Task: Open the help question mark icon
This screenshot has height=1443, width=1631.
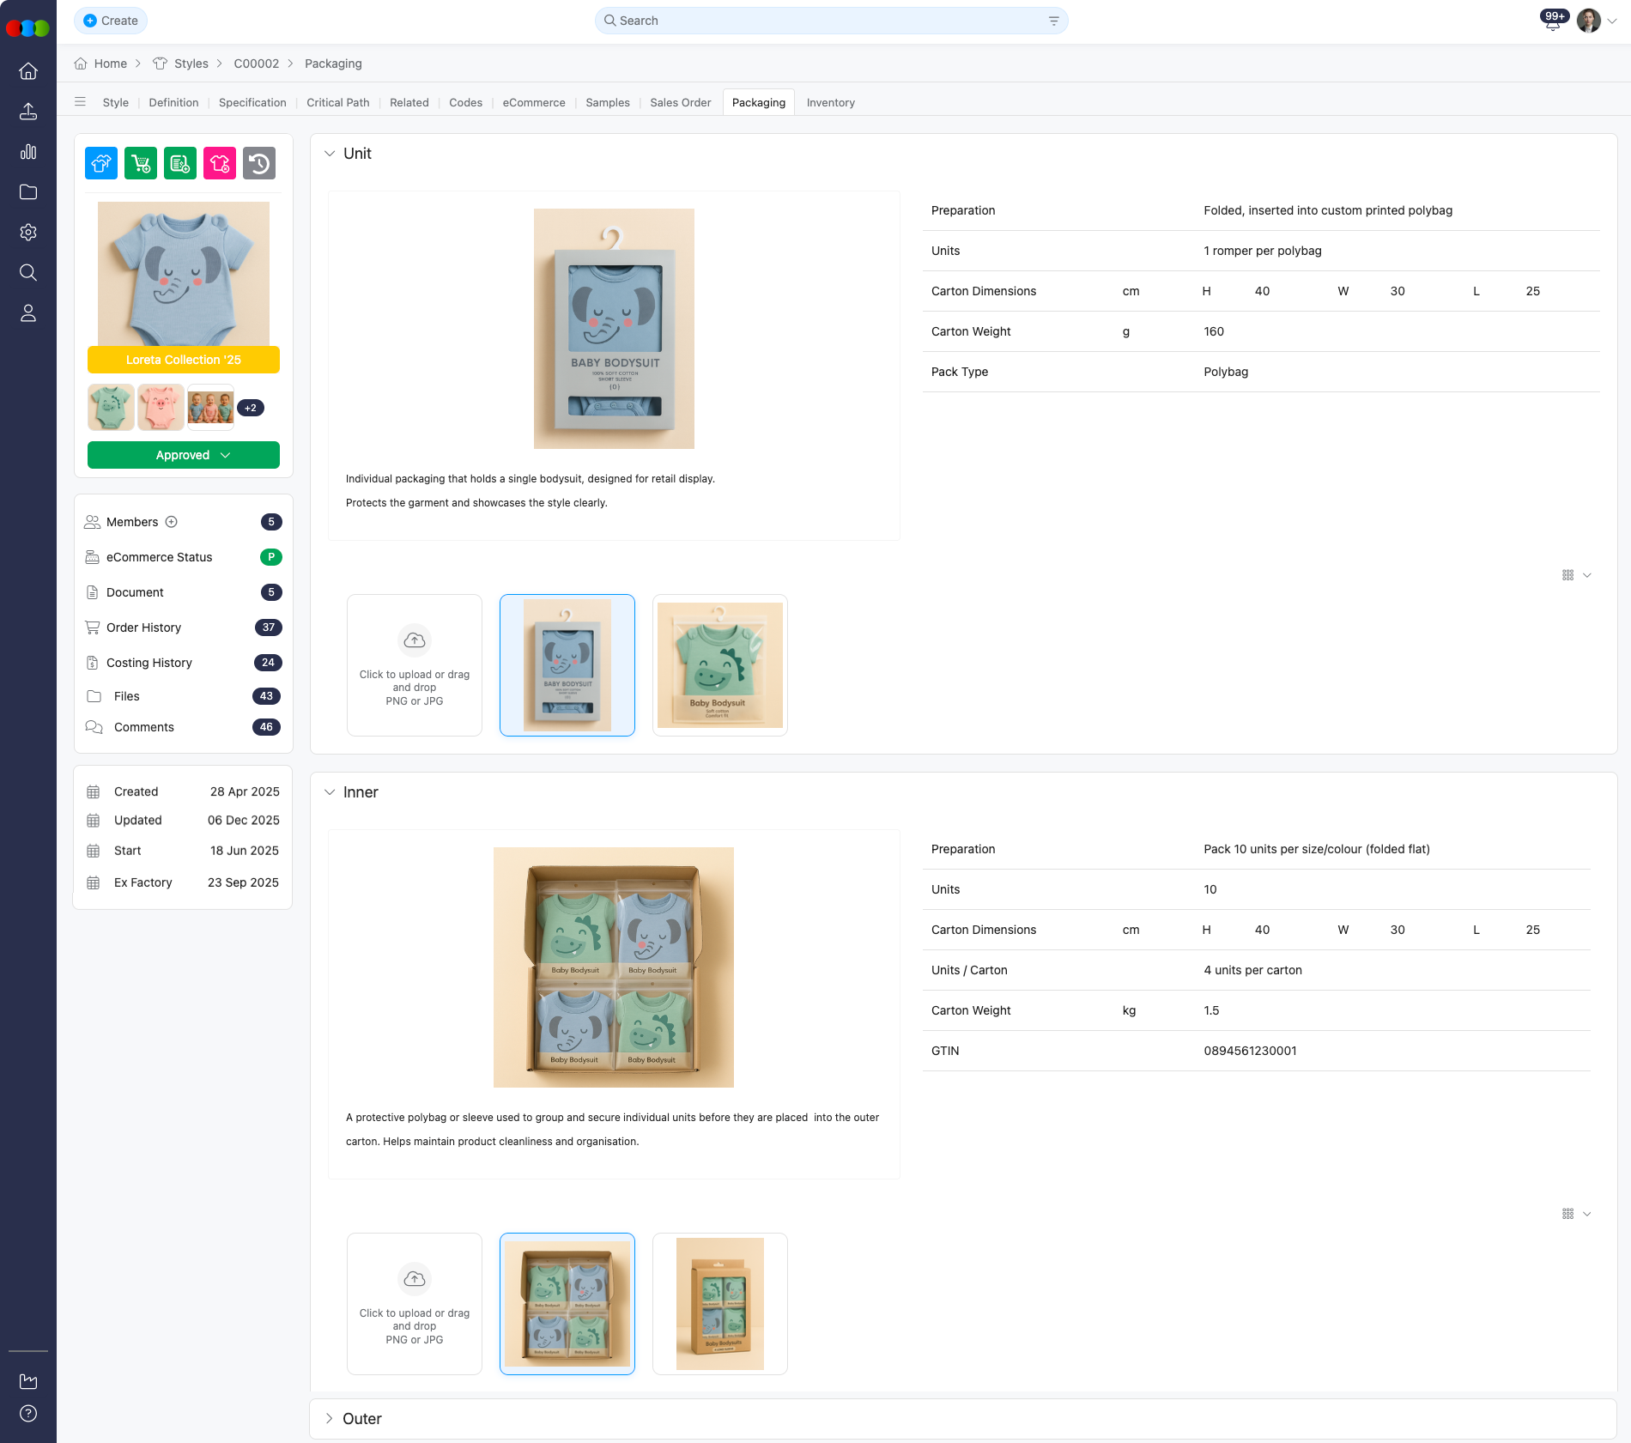Action: pos(28,1414)
